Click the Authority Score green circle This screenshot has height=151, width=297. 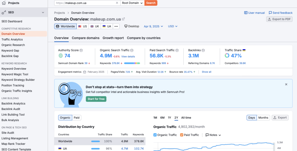[x=61, y=55]
